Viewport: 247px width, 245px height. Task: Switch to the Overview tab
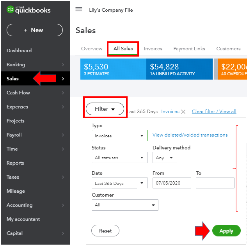(x=92, y=49)
